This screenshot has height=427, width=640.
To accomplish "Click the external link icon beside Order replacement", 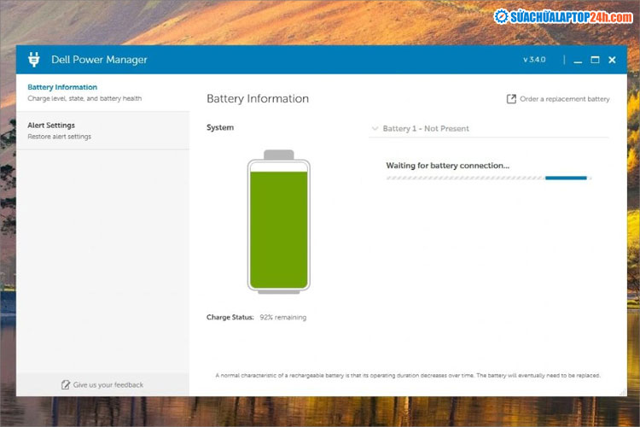I will [511, 99].
